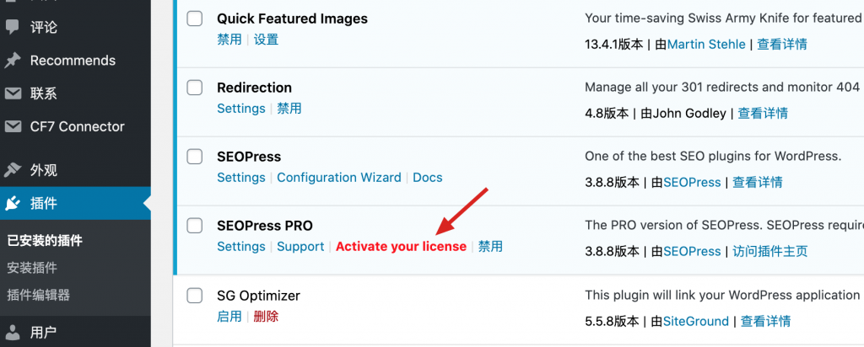The image size is (864, 347).
Task: Click the appearance paintbrush icon beside 外观
Action: tap(13, 170)
